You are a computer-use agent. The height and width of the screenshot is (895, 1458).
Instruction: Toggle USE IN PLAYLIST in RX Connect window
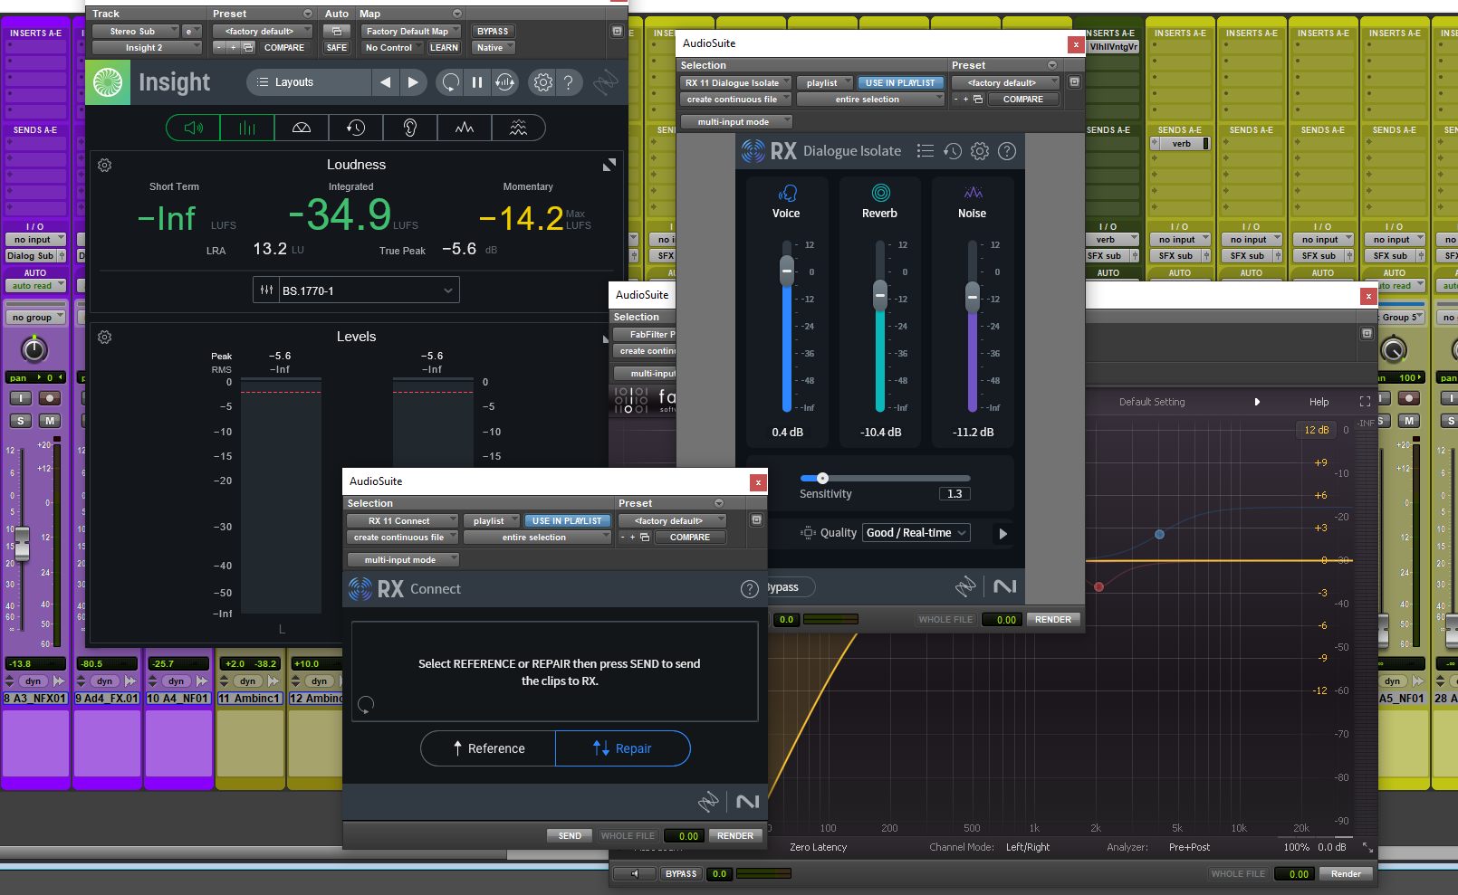point(567,521)
